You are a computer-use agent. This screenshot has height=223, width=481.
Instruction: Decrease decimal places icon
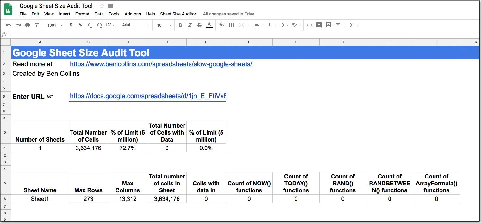pyautogui.click(x=90, y=25)
